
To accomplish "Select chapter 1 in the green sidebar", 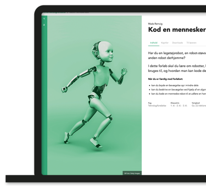I will pos(44,19).
